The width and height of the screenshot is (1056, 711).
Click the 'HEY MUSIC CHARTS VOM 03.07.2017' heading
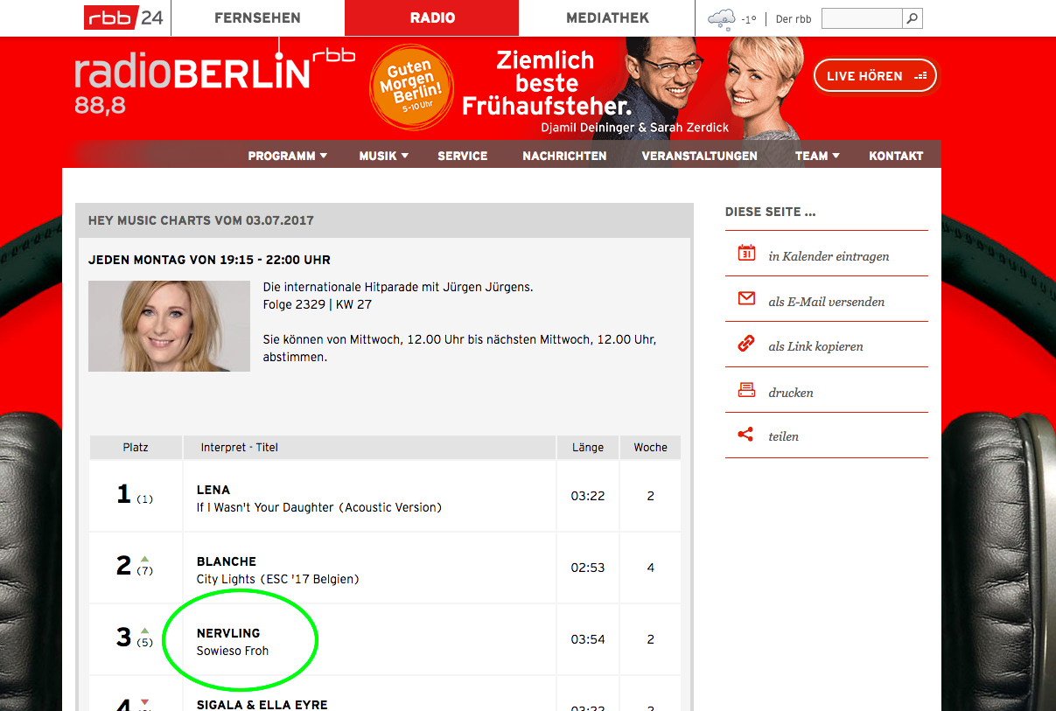(x=201, y=220)
